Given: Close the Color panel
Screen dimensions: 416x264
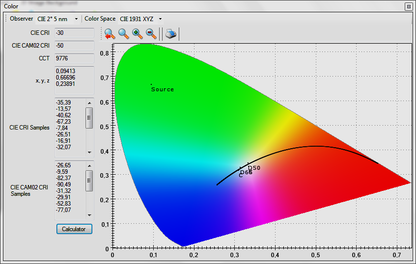Looking at the screenshot, I should click(x=409, y=6).
